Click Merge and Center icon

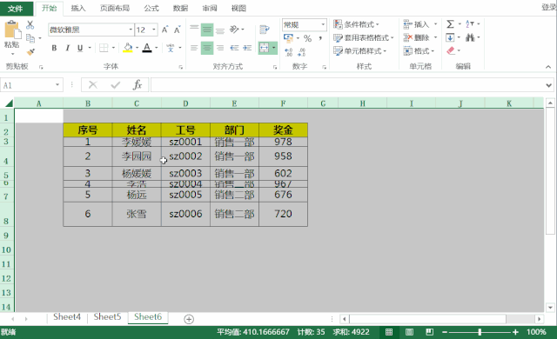click(x=264, y=48)
